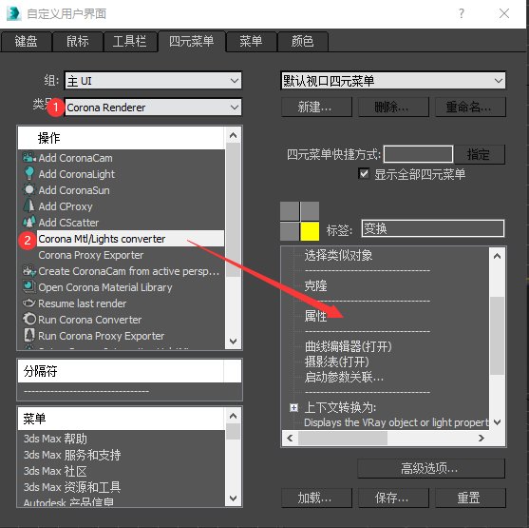Screen dimensions: 529x528
Task: Open the Corona Renderer category dropdown
Action: click(x=153, y=108)
